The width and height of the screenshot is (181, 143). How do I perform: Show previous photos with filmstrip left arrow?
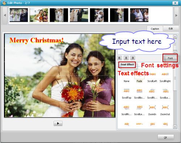[x=5, y=16]
